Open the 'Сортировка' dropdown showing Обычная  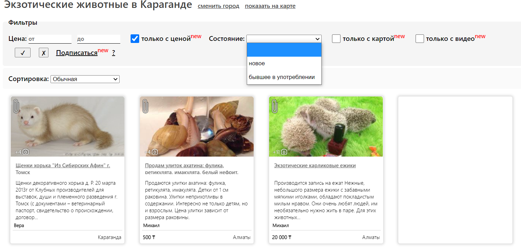pyautogui.click(x=85, y=79)
